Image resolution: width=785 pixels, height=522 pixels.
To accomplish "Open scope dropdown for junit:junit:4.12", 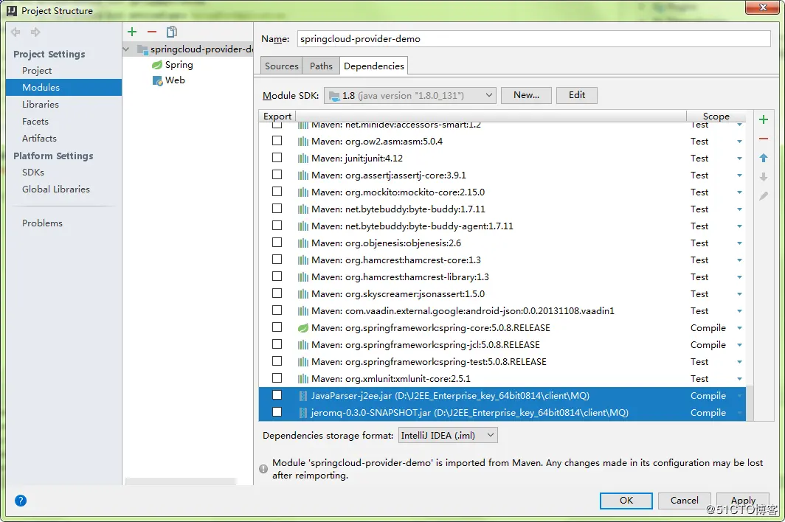I will pos(739,159).
